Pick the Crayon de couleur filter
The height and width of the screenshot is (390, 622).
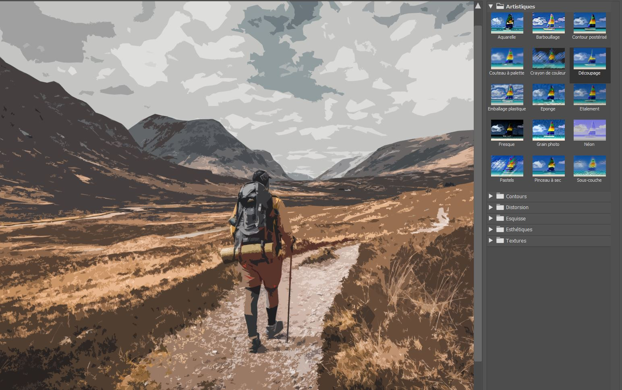tap(548, 59)
